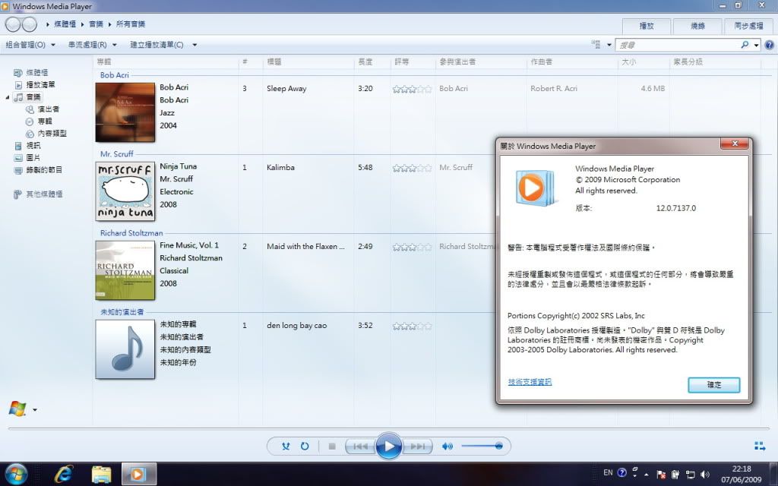Viewport: 778px width, 486px height.
Task: Stop playback with the square stop button
Action: click(x=332, y=447)
